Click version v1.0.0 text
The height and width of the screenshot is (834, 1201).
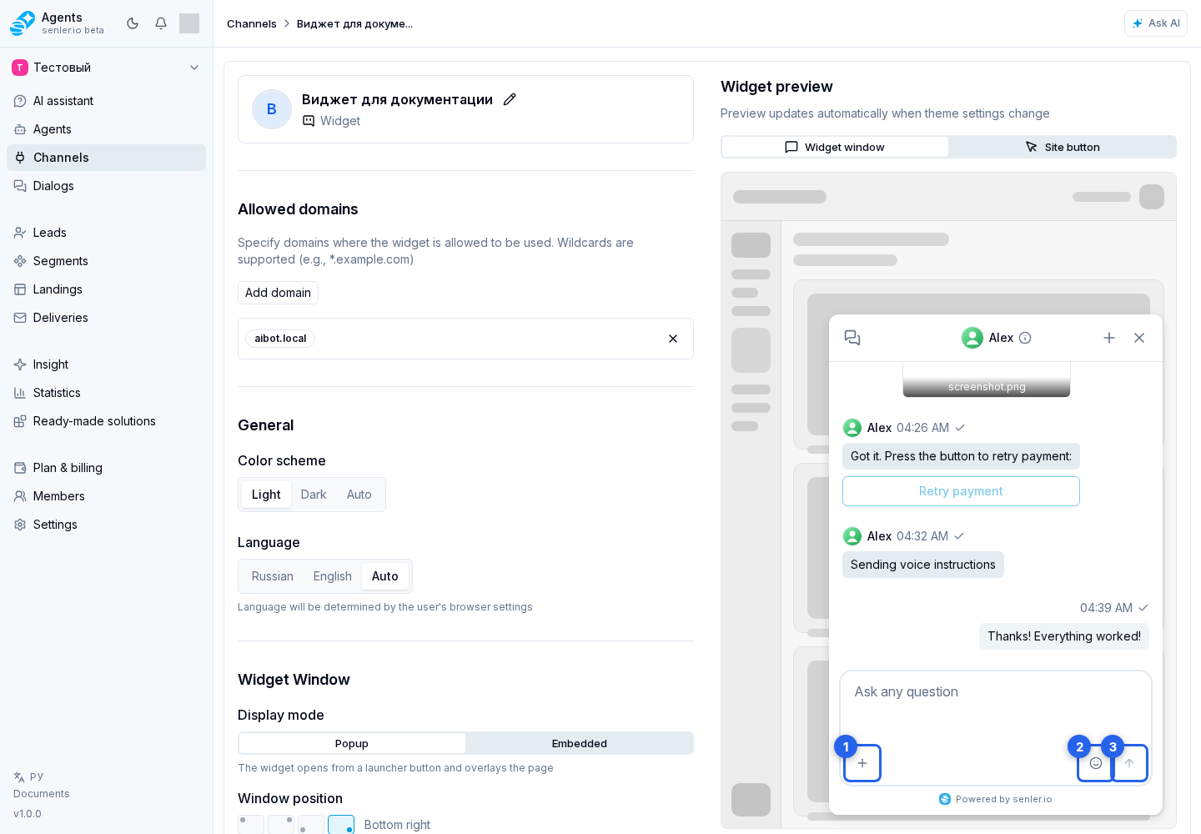[28, 814]
